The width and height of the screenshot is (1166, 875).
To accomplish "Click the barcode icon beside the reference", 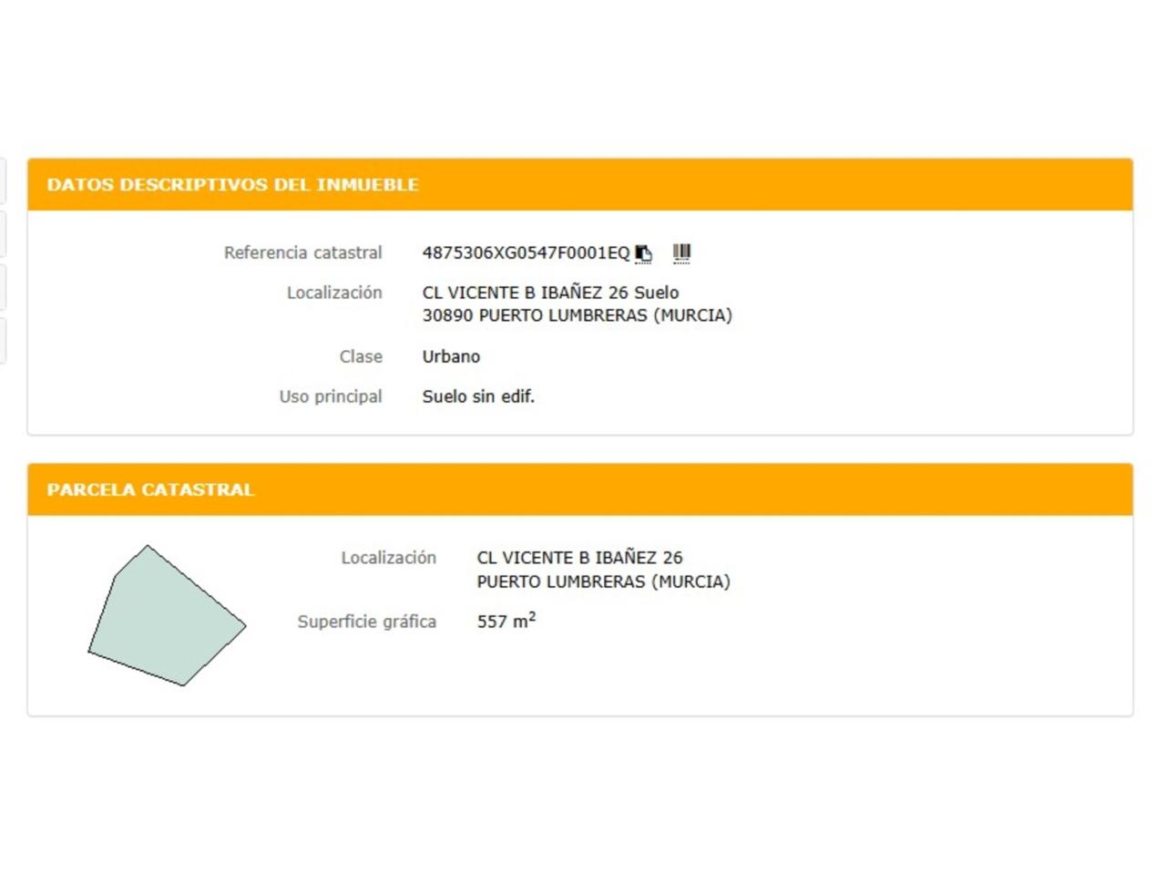I will point(681,252).
